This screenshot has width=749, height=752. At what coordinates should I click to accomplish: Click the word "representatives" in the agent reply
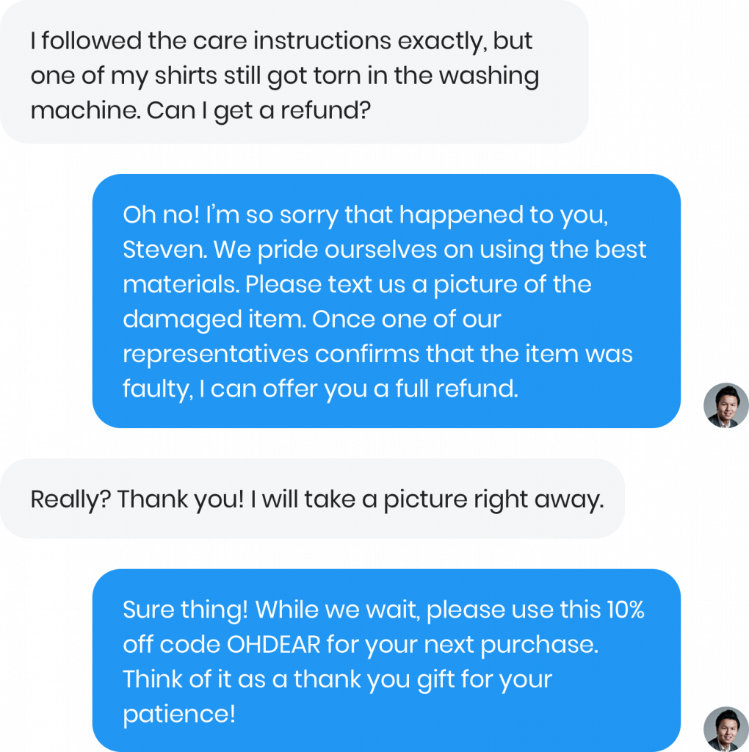(215, 353)
